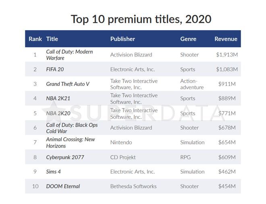
Task: Click the revenue value $1,913M
Action: [x=227, y=55]
